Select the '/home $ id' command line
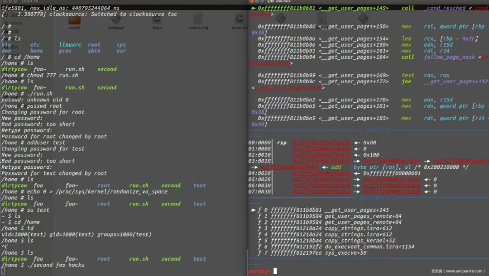 (18, 228)
